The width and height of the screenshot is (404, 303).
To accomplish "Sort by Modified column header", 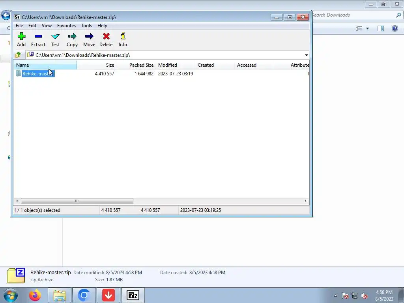I will 175,65.
